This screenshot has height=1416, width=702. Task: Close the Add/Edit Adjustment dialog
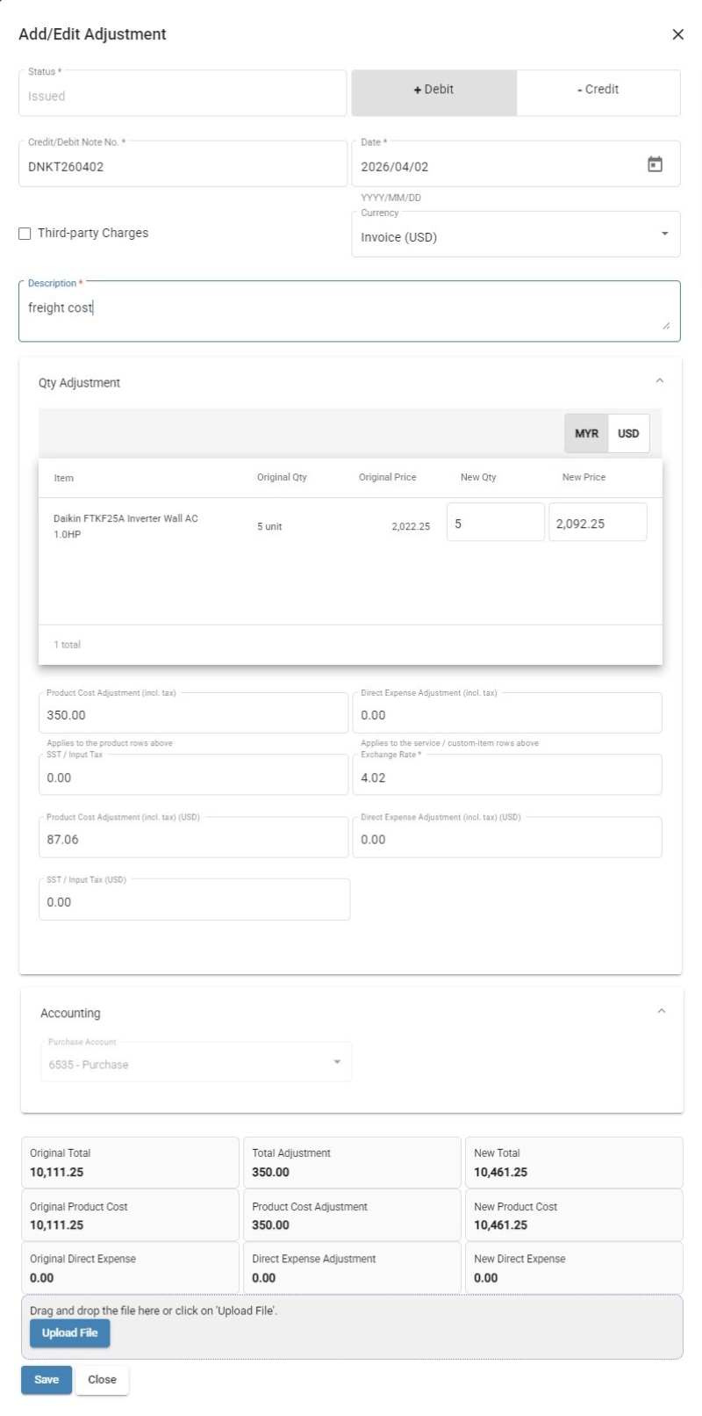coord(677,34)
